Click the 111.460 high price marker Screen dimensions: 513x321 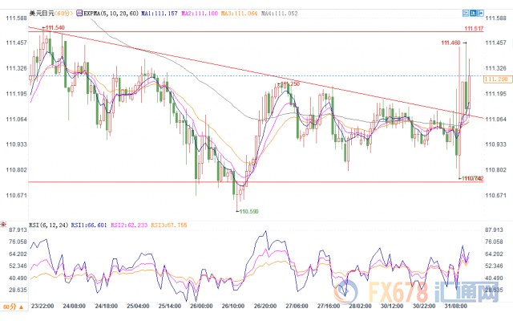pos(450,42)
